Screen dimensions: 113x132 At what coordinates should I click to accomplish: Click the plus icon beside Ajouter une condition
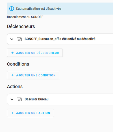(12, 75)
